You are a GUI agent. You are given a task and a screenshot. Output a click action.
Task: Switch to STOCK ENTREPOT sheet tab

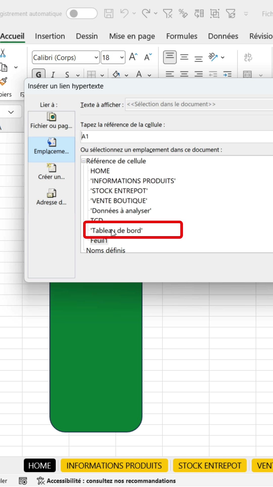tap(210, 466)
